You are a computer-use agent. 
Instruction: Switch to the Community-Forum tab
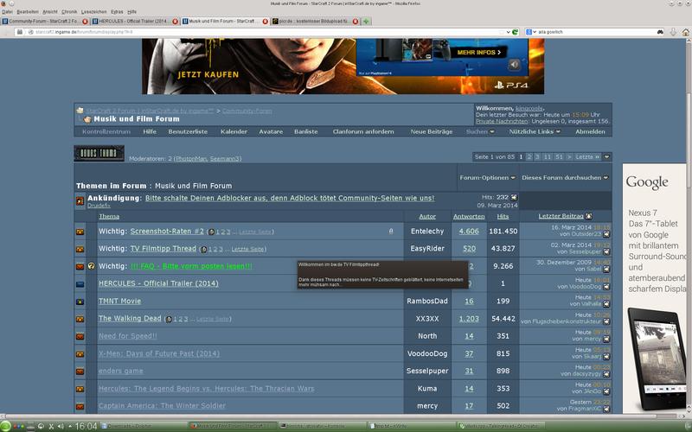click(x=44, y=21)
